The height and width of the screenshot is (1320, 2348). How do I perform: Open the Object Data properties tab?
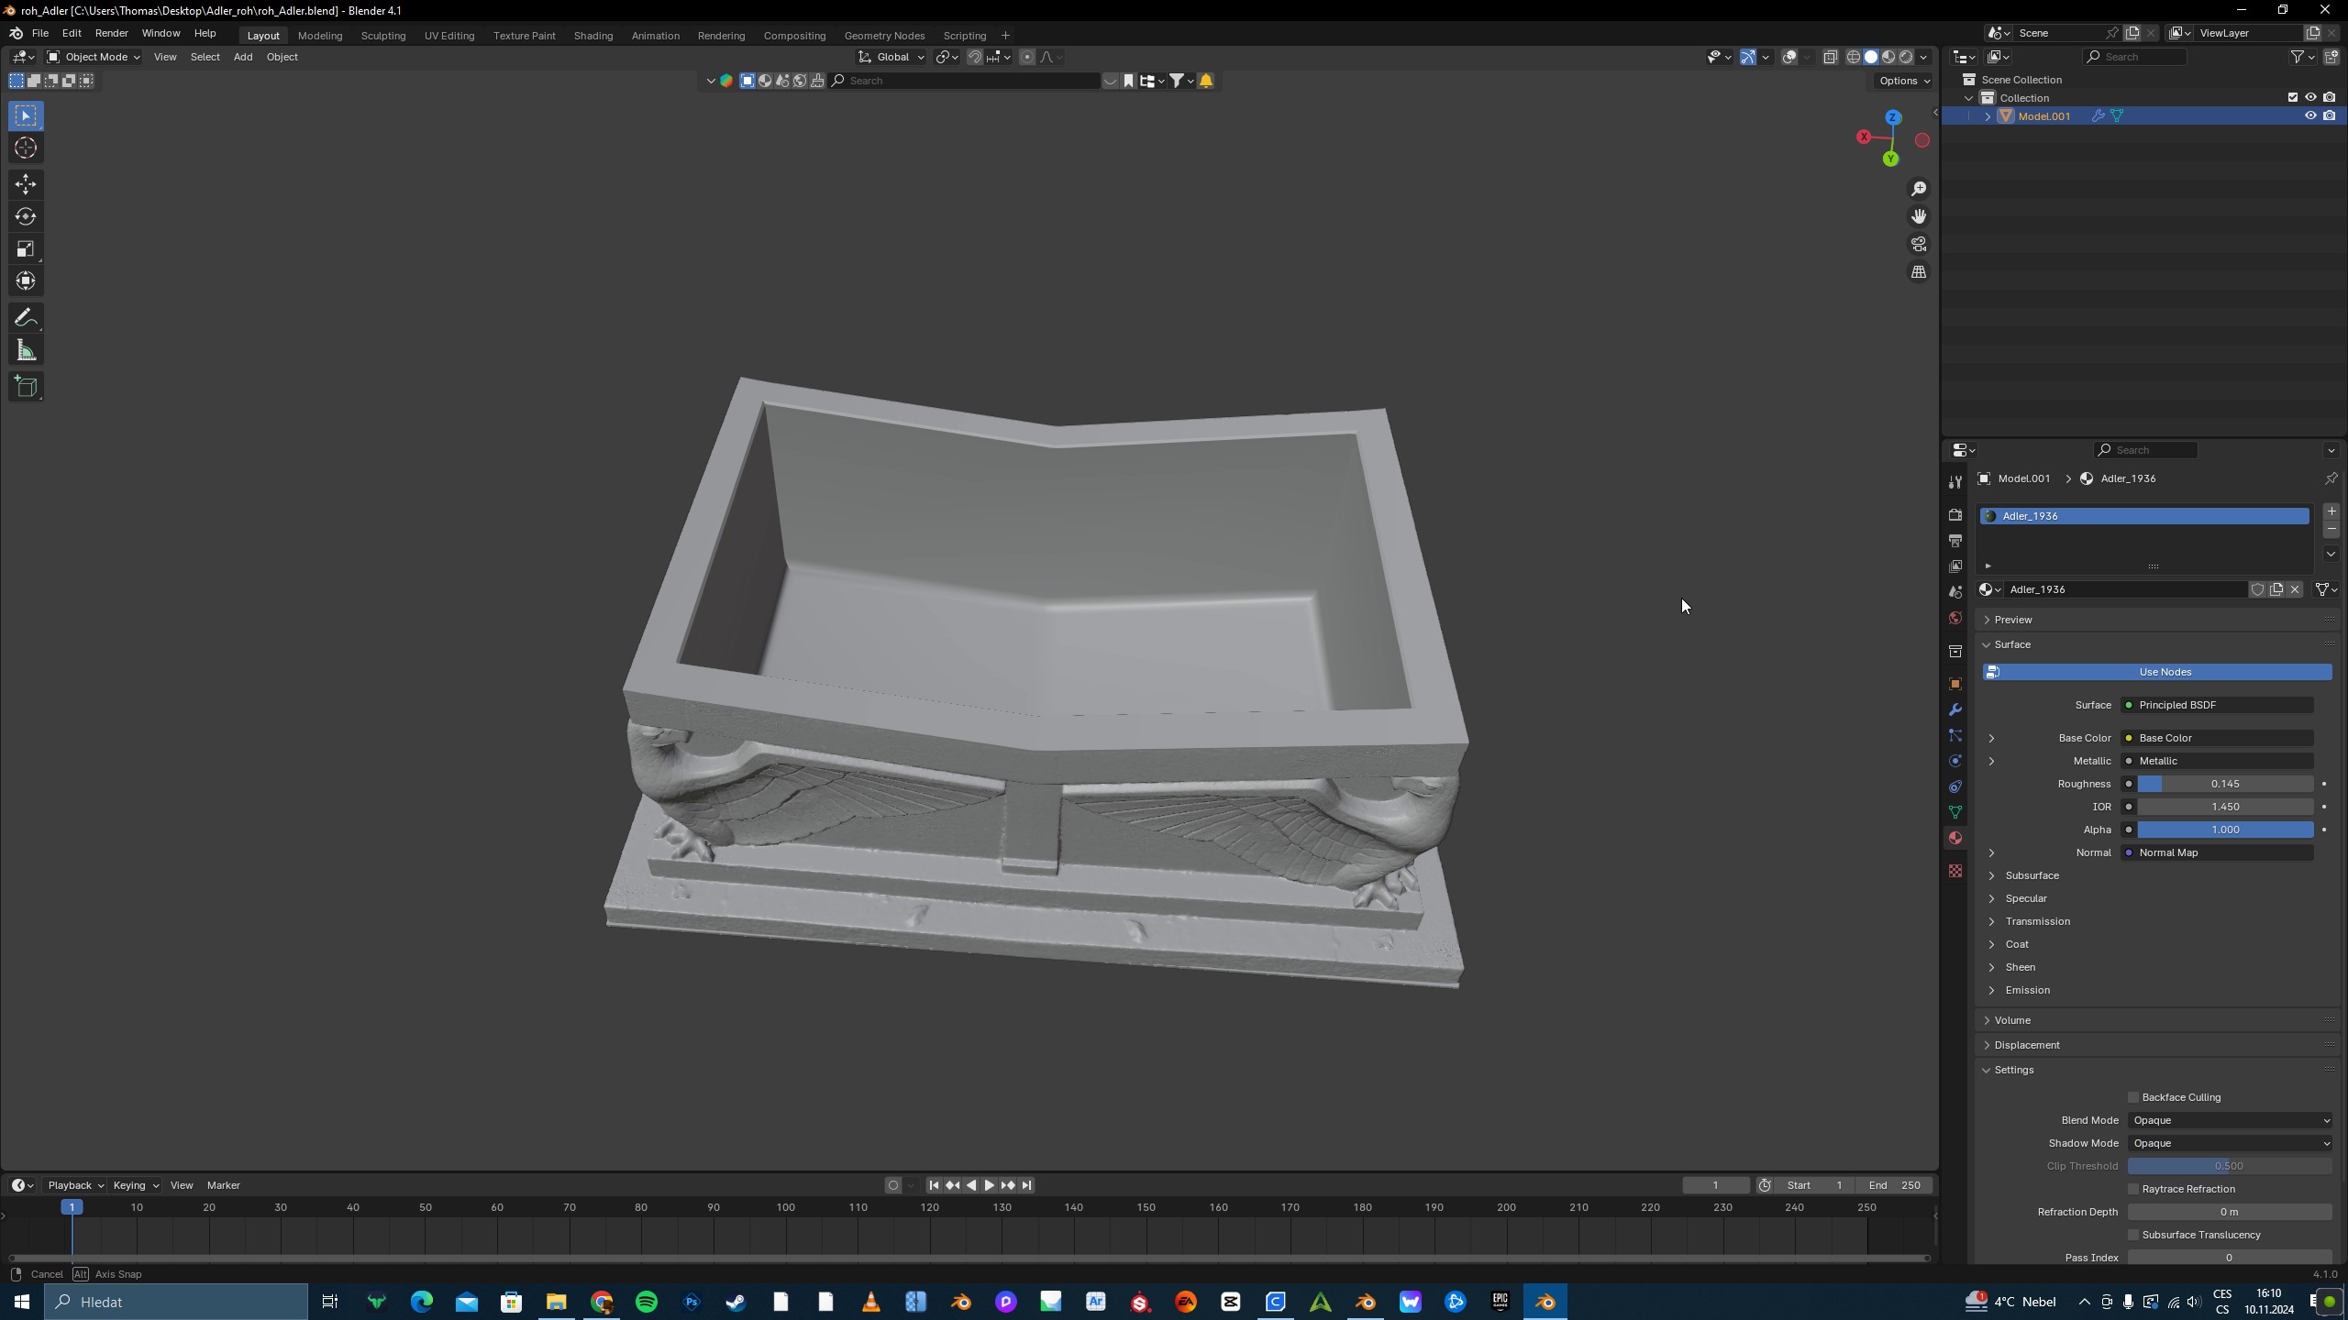[x=1955, y=813]
